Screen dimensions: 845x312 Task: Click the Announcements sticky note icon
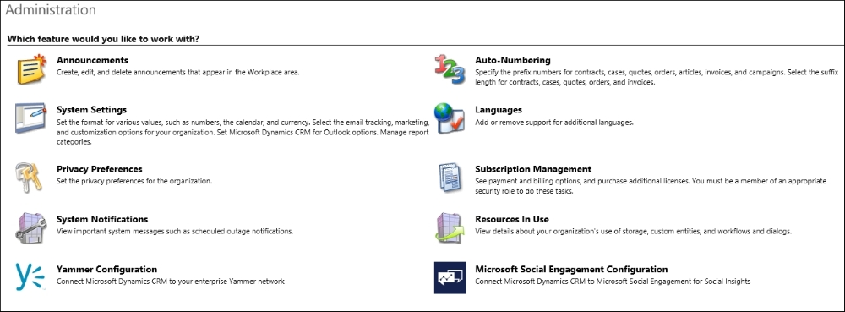32,69
